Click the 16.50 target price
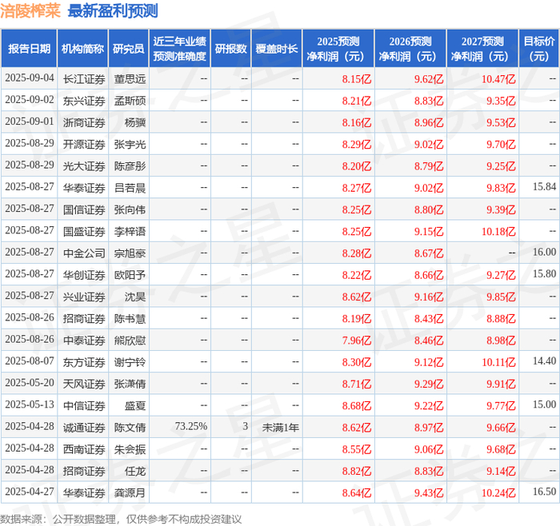Viewport: 560px width, 526px height. [x=544, y=492]
